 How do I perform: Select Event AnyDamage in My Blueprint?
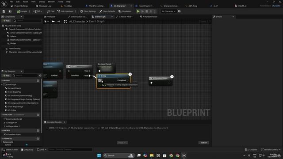(15, 107)
